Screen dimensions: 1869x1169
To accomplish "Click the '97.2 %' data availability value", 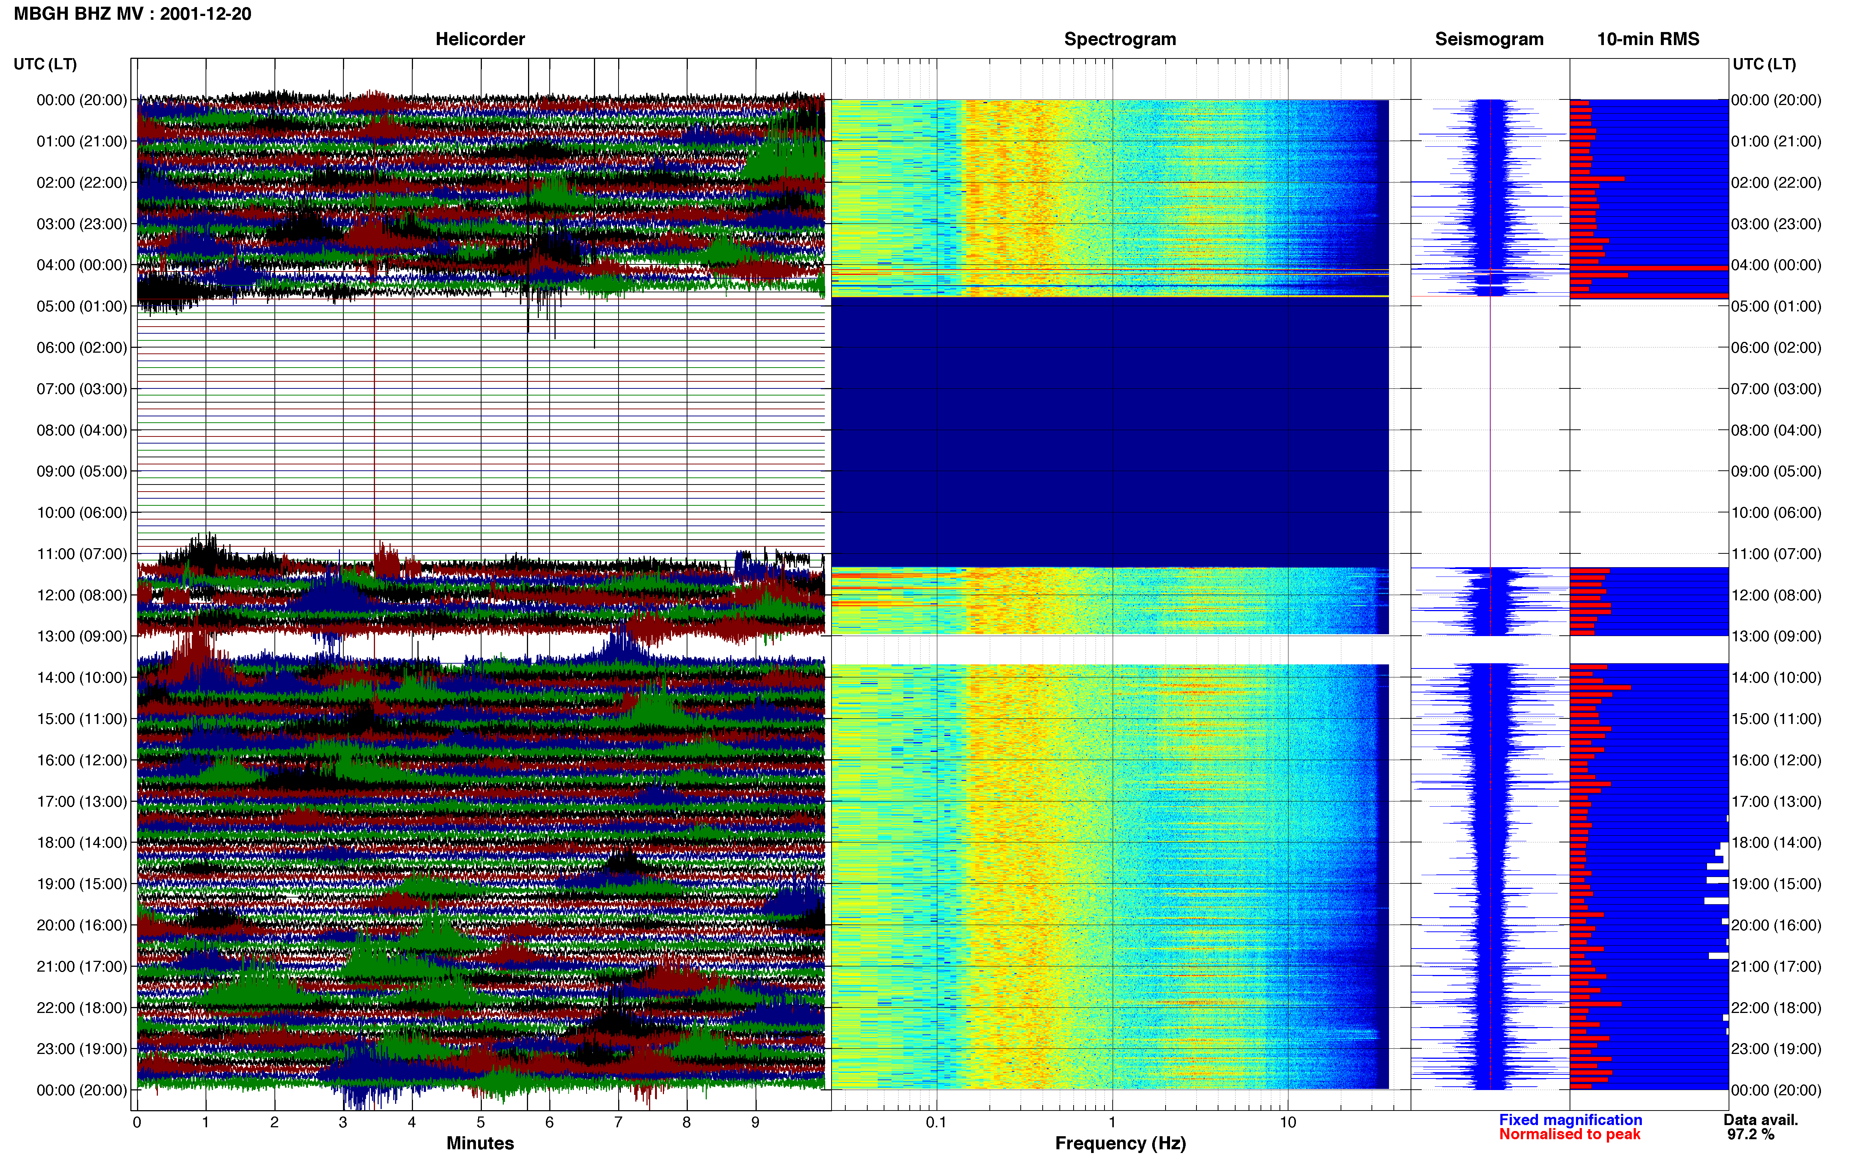I will pyautogui.click(x=1751, y=1134).
